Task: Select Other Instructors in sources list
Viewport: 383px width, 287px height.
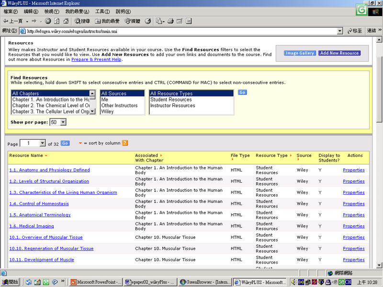Action: coord(123,105)
